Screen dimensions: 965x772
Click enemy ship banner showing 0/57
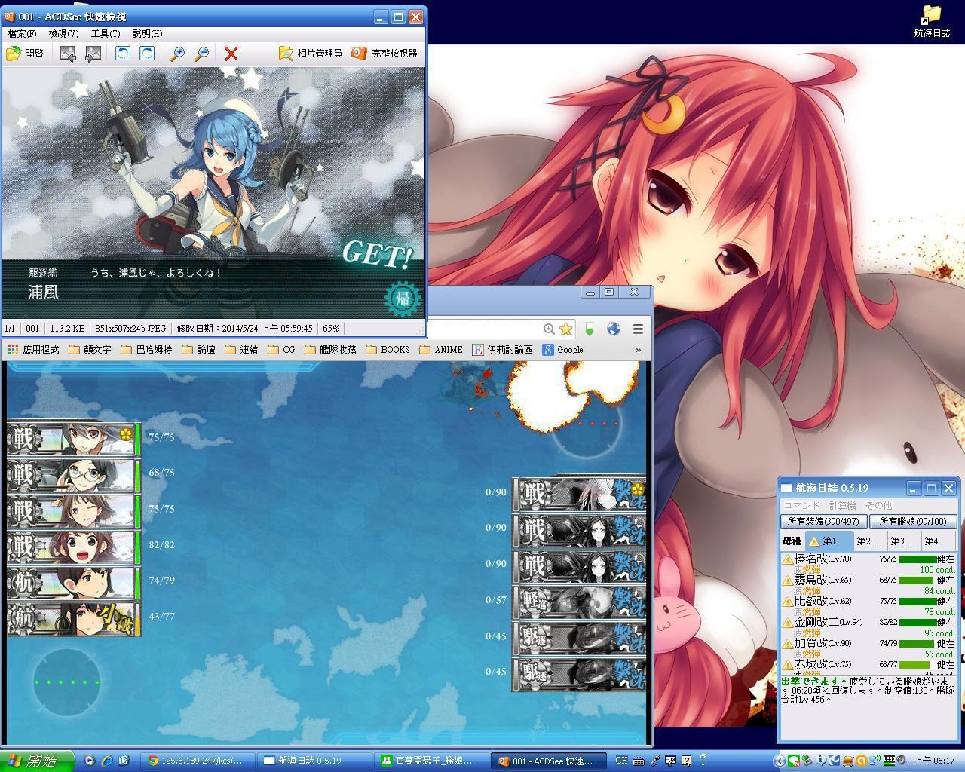point(579,601)
